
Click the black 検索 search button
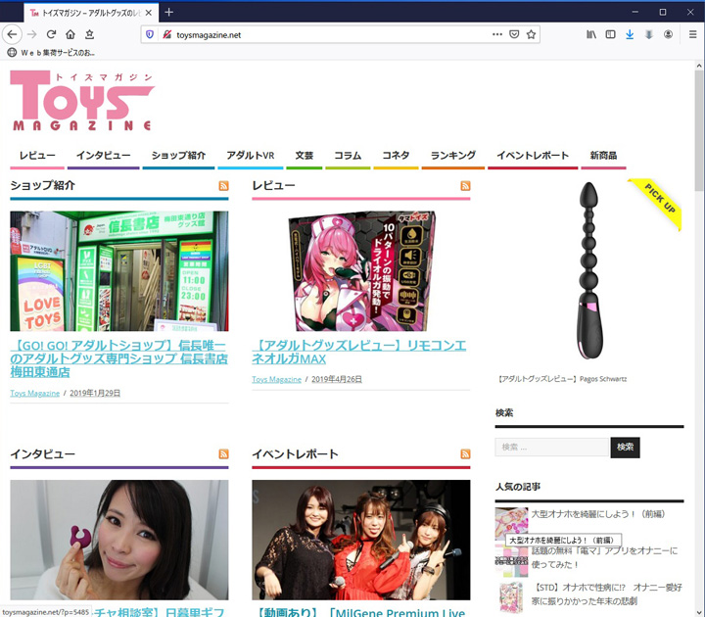point(625,448)
